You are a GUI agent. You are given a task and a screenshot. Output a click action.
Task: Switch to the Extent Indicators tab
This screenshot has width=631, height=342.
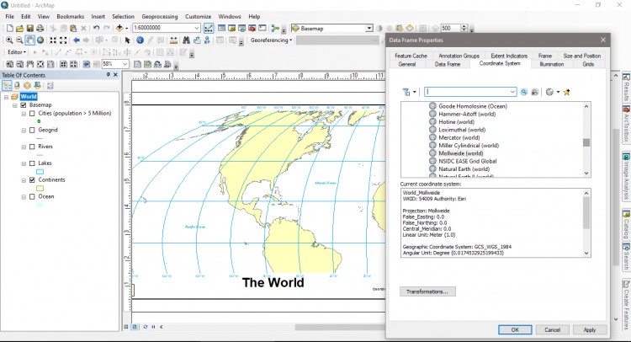pos(509,56)
